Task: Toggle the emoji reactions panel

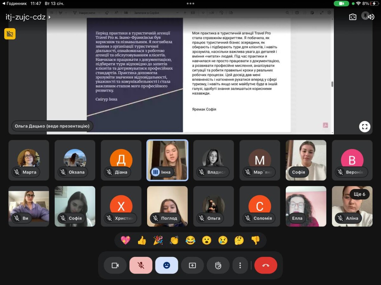Action: (167, 265)
